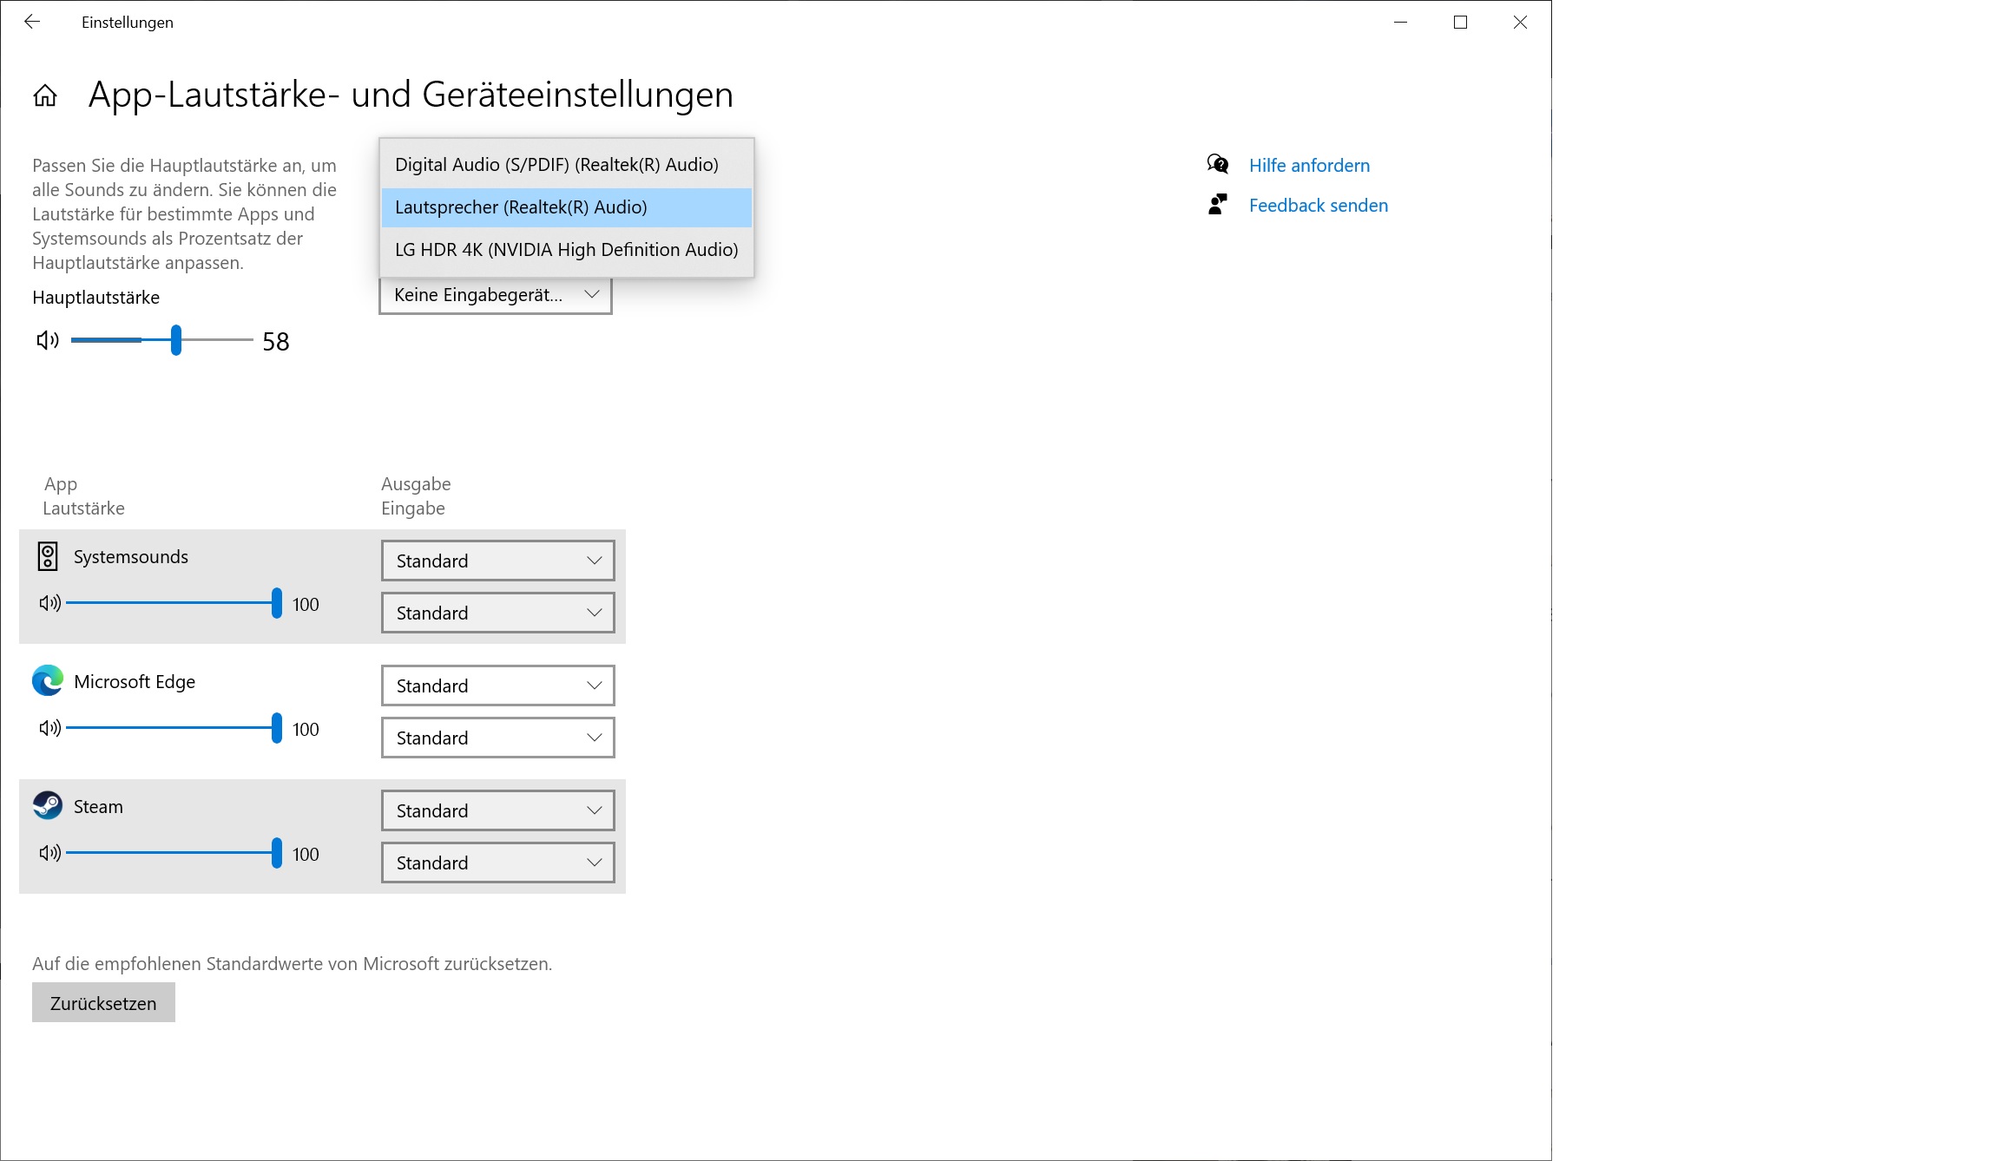Mute Microsoft Edge via speaker icon
Viewport: 2000px width, 1161px height.
click(x=49, y=728)
